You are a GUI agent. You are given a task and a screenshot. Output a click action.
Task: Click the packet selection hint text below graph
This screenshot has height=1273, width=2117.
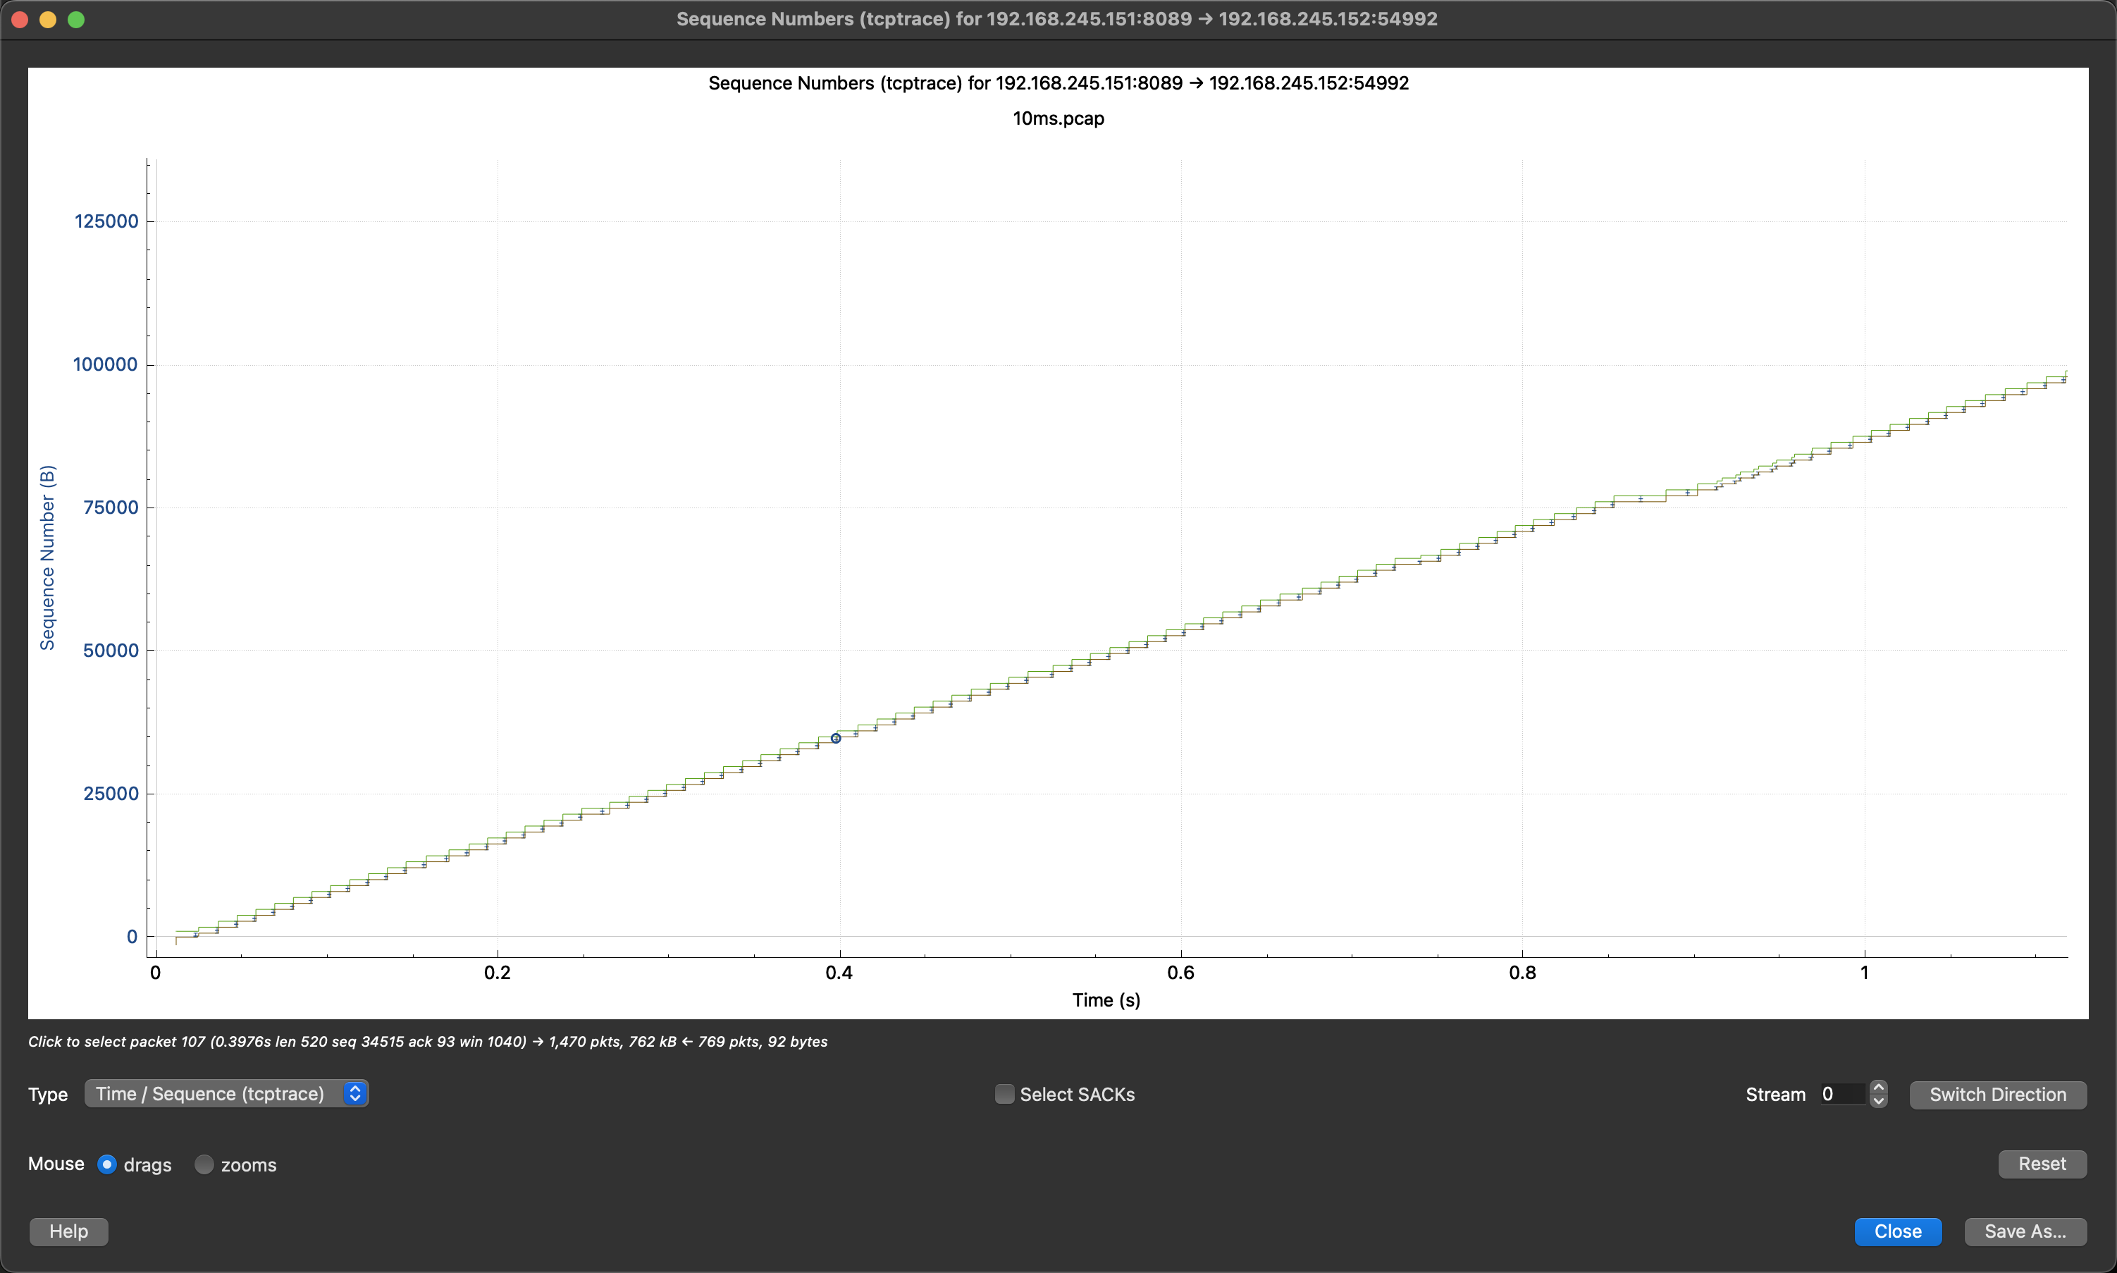tap(427, 1041)
